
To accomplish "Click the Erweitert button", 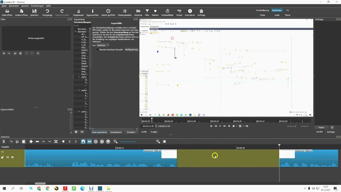I will click(x=131, y=132).
